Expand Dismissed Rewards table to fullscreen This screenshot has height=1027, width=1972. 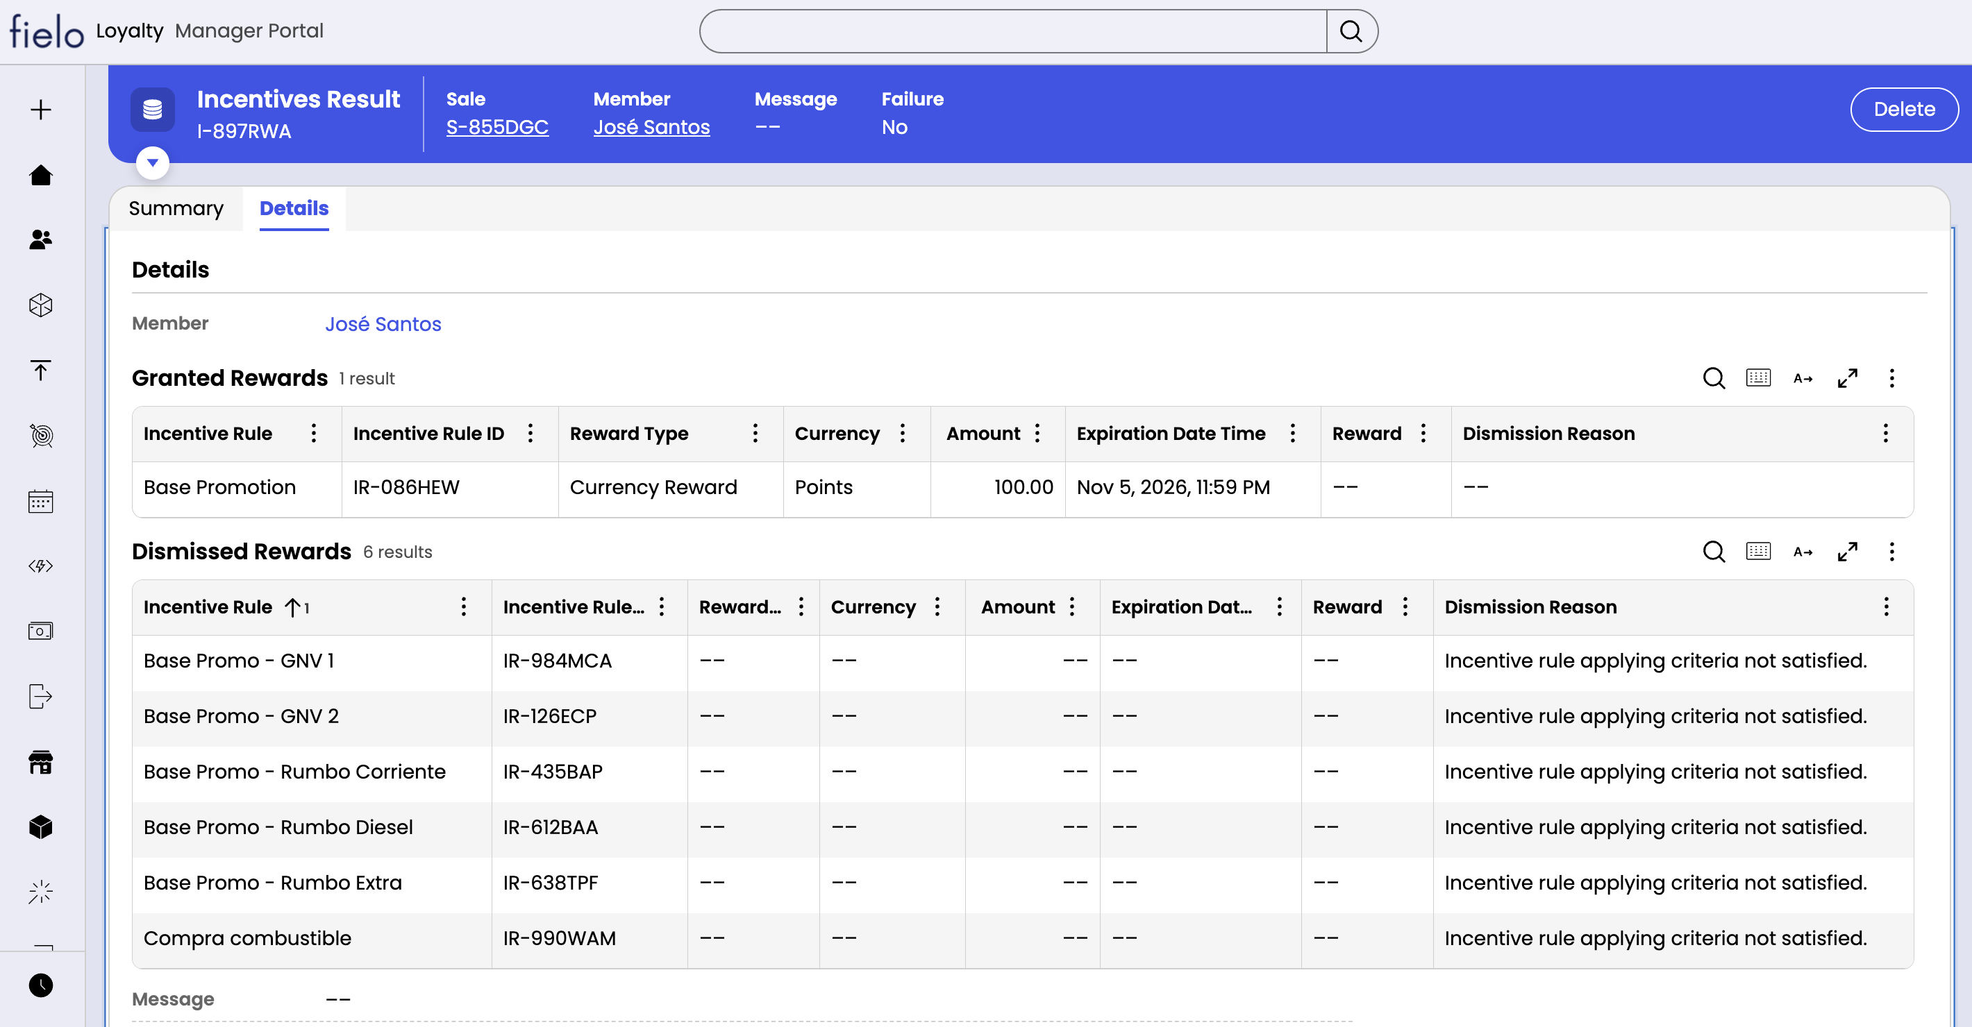(1846, 552)
